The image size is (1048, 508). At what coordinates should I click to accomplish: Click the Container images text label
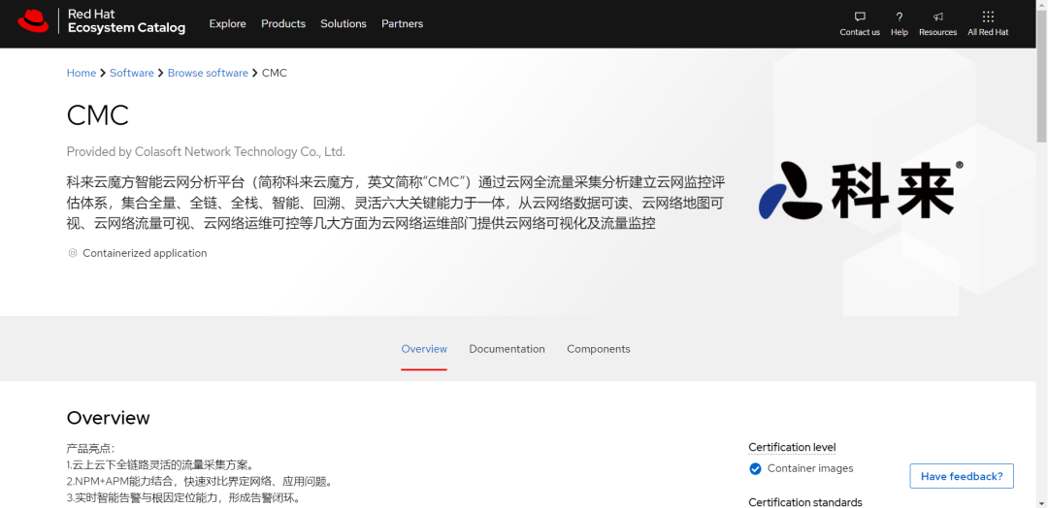[810, 468]
